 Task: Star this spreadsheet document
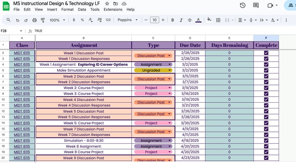coord(107,3)
